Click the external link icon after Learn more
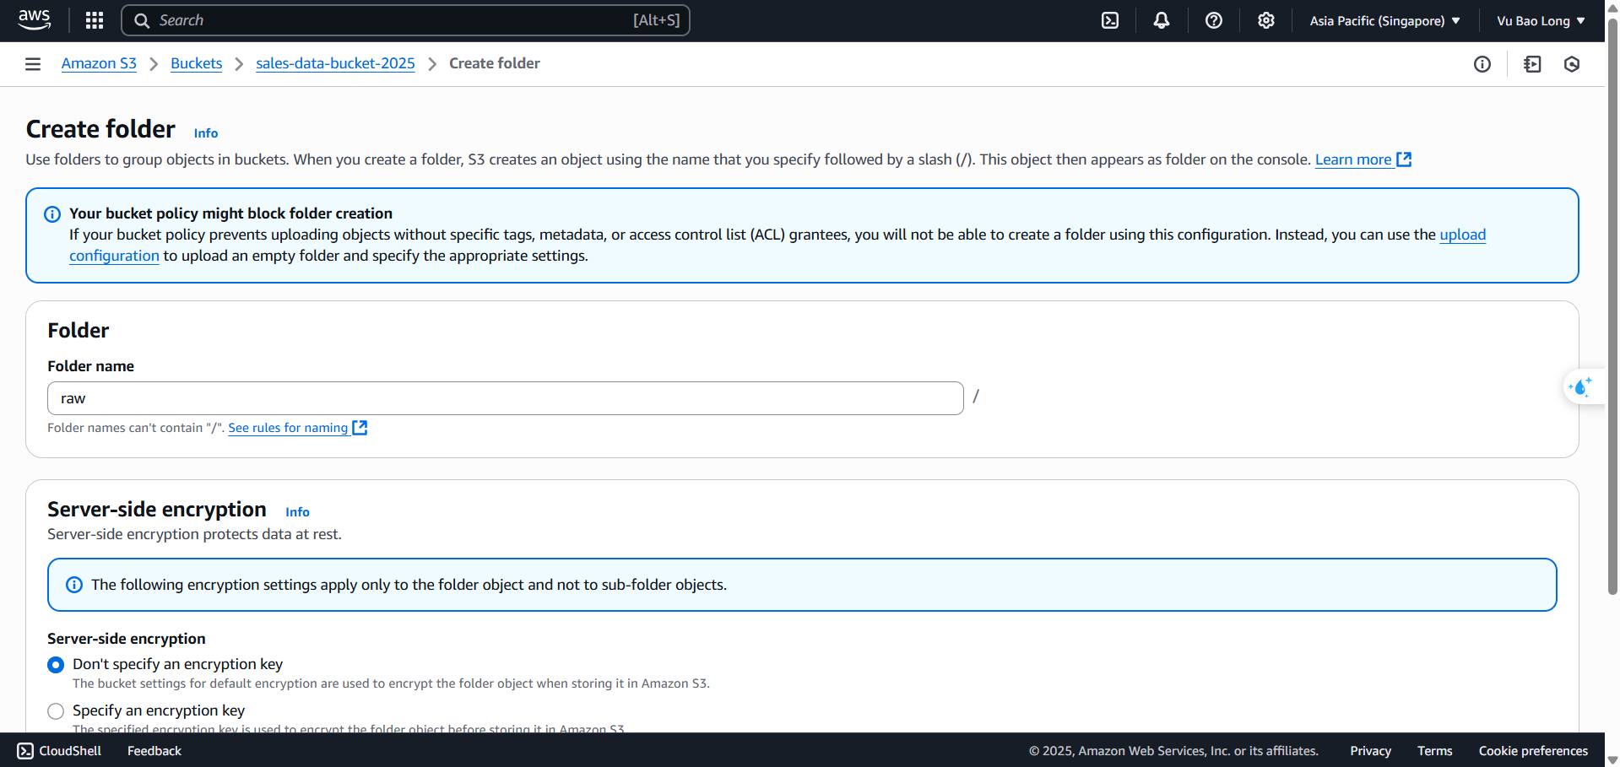 pyautogui.click(x=1404, y=159)
